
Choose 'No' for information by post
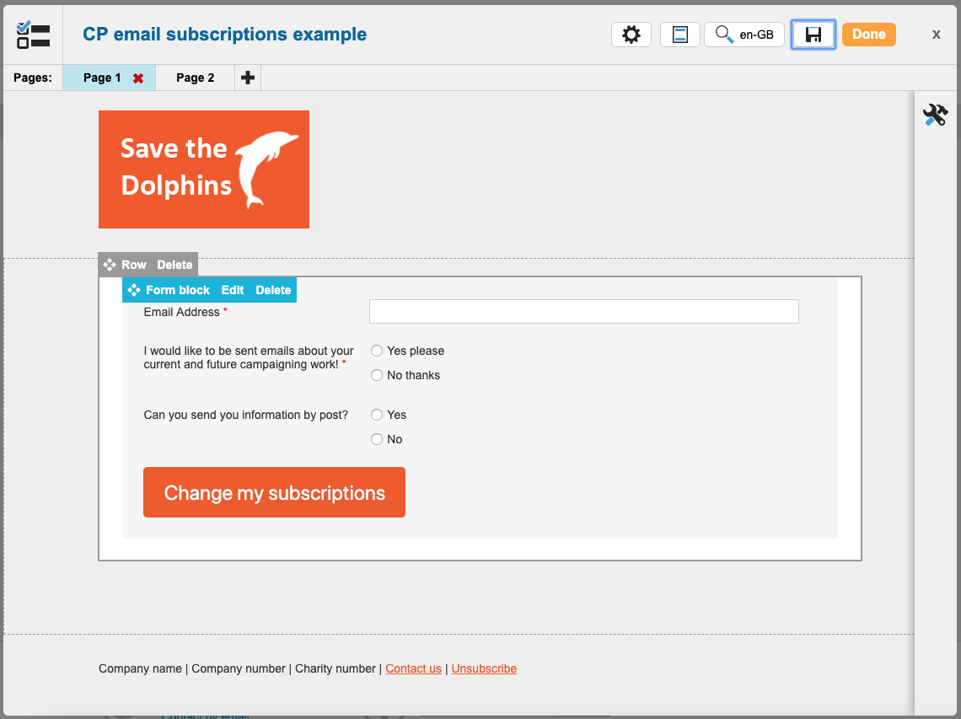(377, 439)
